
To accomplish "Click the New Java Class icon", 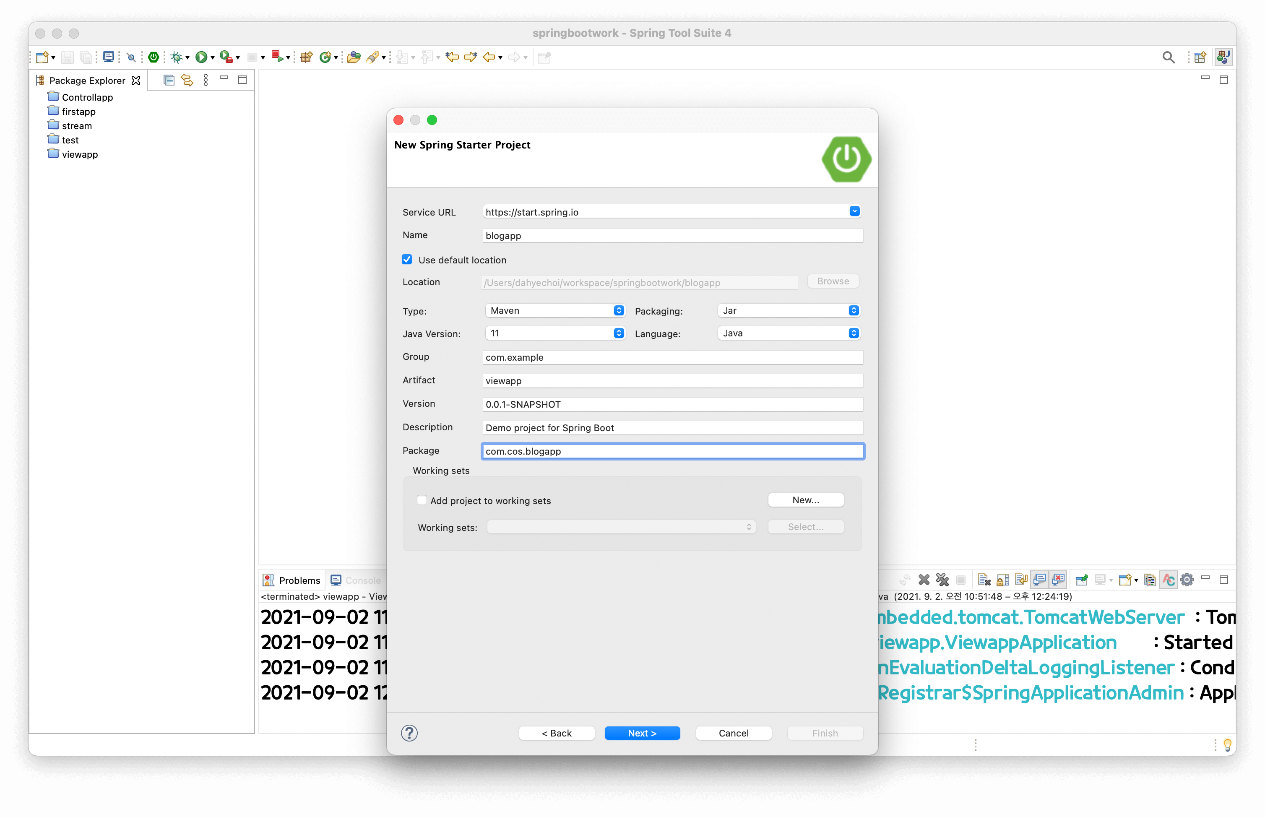I will pos(325,57).
